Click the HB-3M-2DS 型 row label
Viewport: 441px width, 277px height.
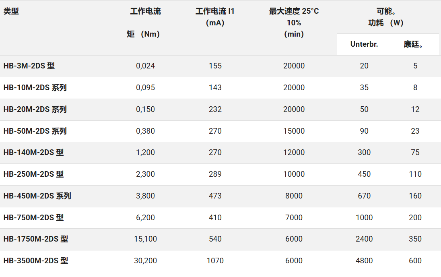[x=29, y=66]
